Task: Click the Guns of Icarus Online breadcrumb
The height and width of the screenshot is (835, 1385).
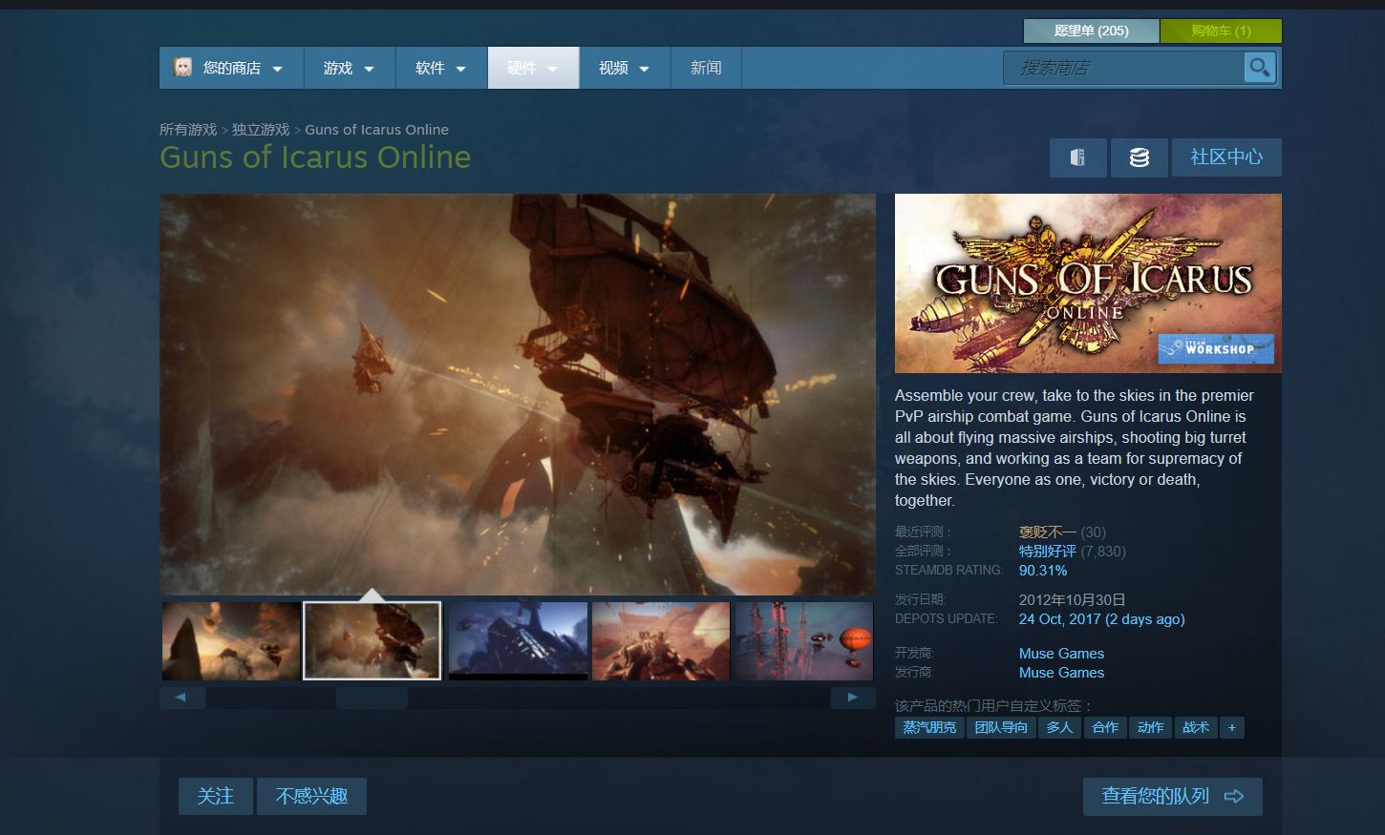Action: pos(376,130)
